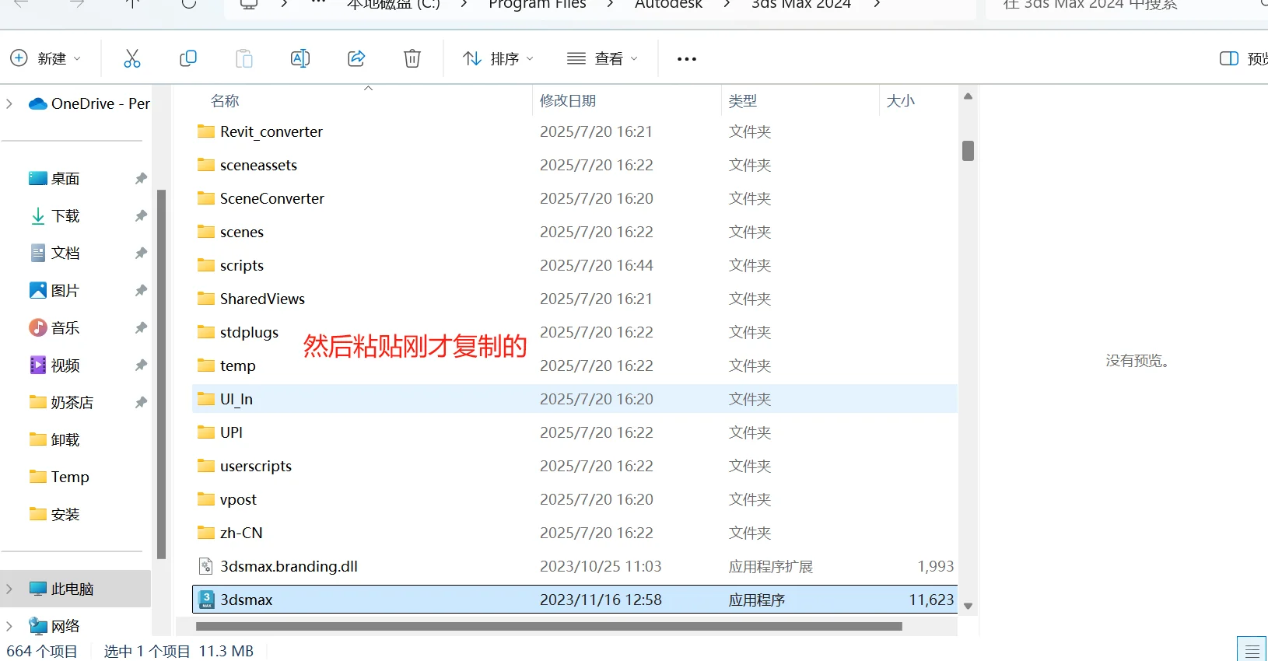1268x661 pixels.
Task: Open Desktop (桌面) in quick access
Action: [x=54, y=178]
